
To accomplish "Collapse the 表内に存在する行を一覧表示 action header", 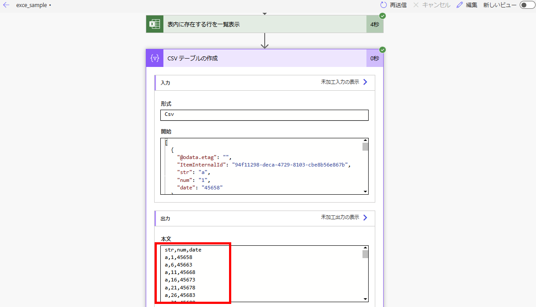I will point(264,24).
